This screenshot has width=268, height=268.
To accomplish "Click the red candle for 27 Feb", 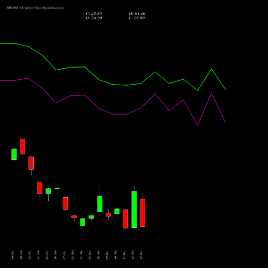I will [65, 203].
